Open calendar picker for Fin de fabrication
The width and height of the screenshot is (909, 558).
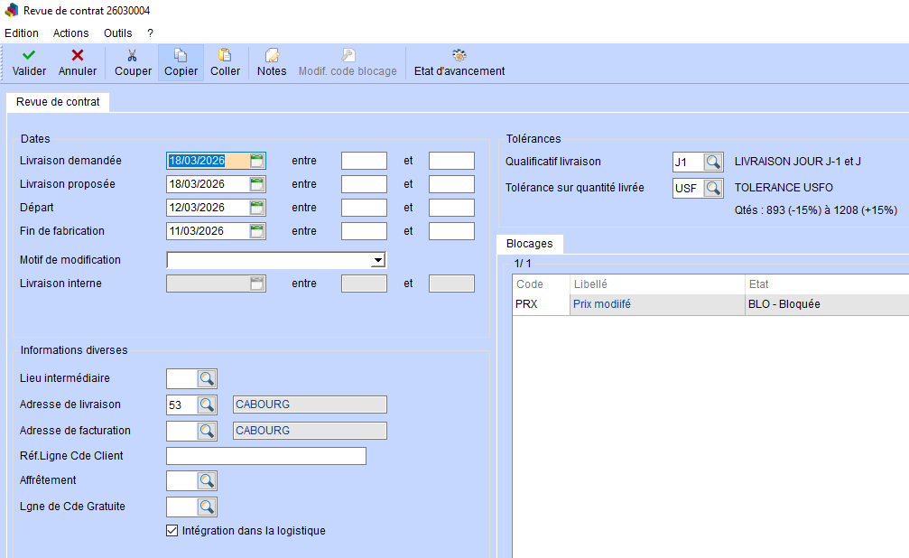257,231
